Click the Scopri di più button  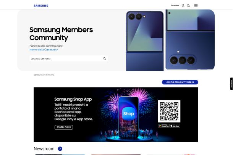point(64,127)
